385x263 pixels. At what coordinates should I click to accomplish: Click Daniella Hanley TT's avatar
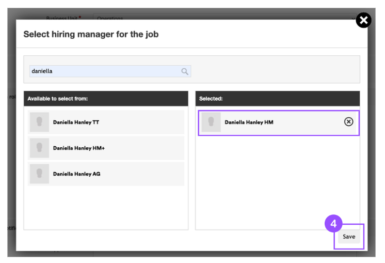tap(39, 122)
